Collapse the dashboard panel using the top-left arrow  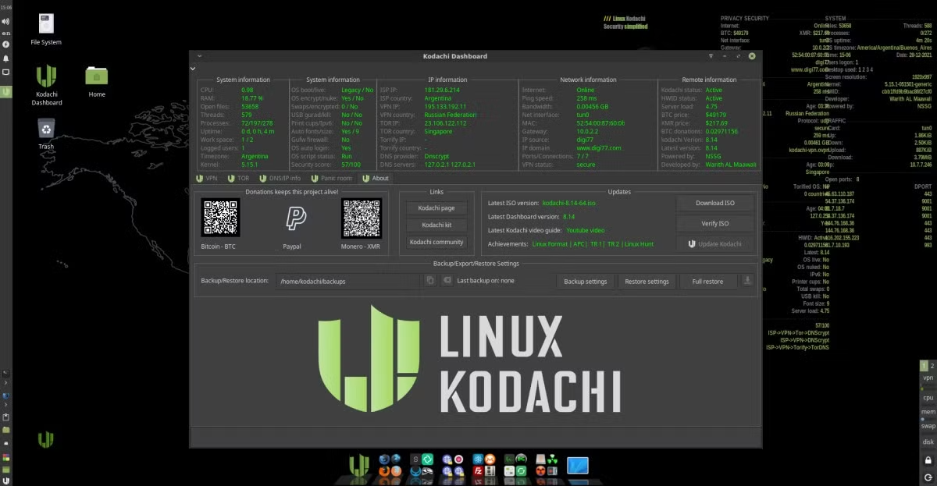coord(193,69)
